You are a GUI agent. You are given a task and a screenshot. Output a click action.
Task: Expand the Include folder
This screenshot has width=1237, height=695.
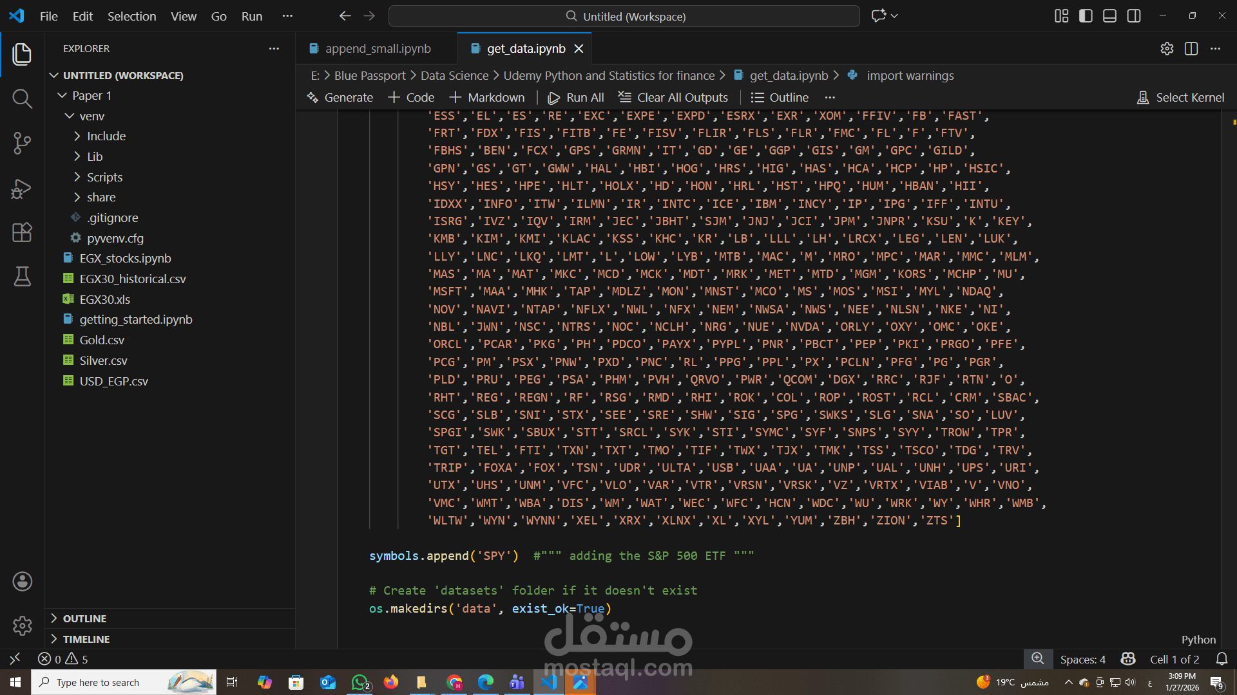106,136
